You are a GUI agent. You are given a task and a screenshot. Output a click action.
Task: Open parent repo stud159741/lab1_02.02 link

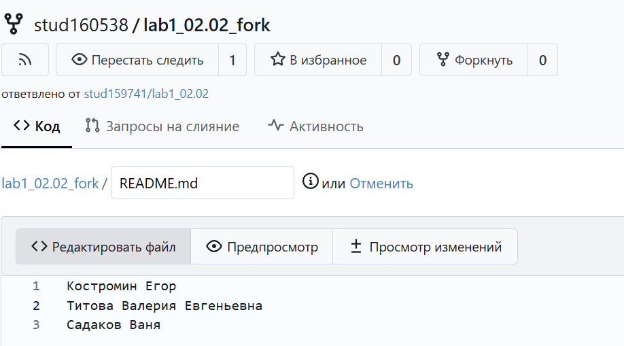click(x=146, y=94)
